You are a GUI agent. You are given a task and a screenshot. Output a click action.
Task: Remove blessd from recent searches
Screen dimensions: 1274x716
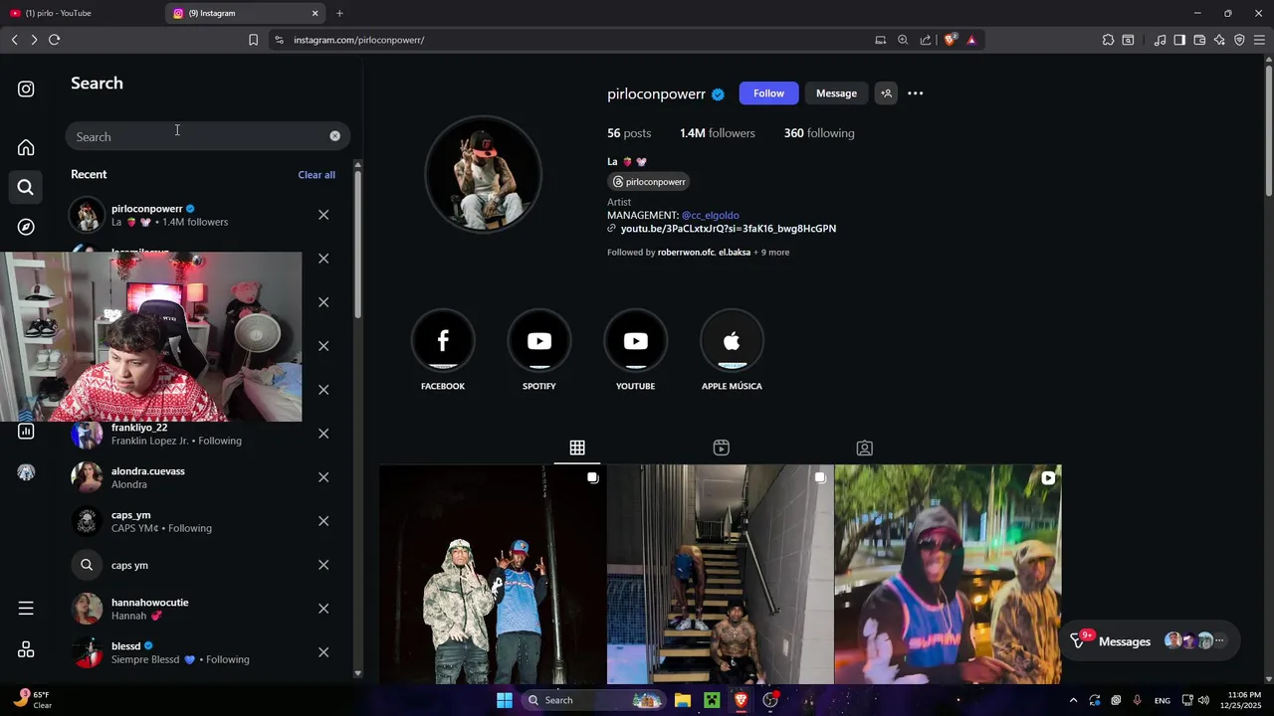point(323,652)
